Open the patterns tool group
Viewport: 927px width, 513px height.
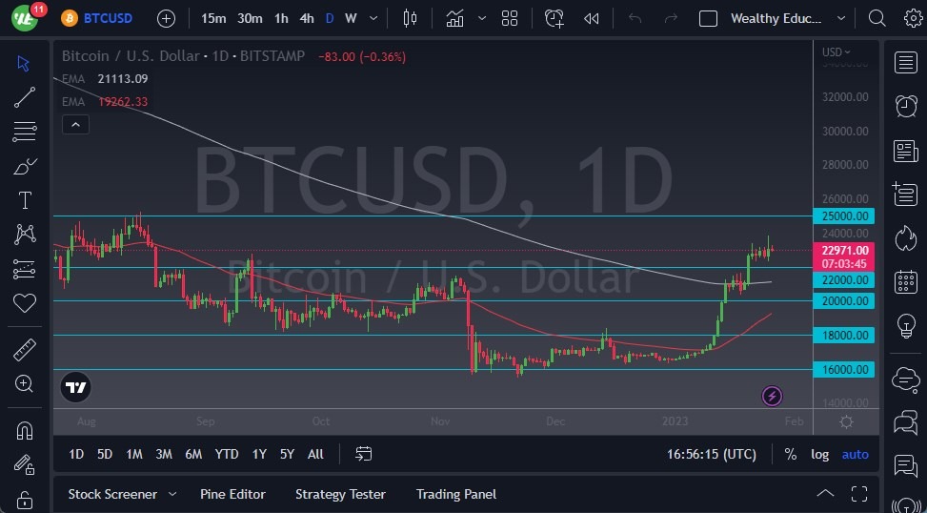(x=24, y=235)
